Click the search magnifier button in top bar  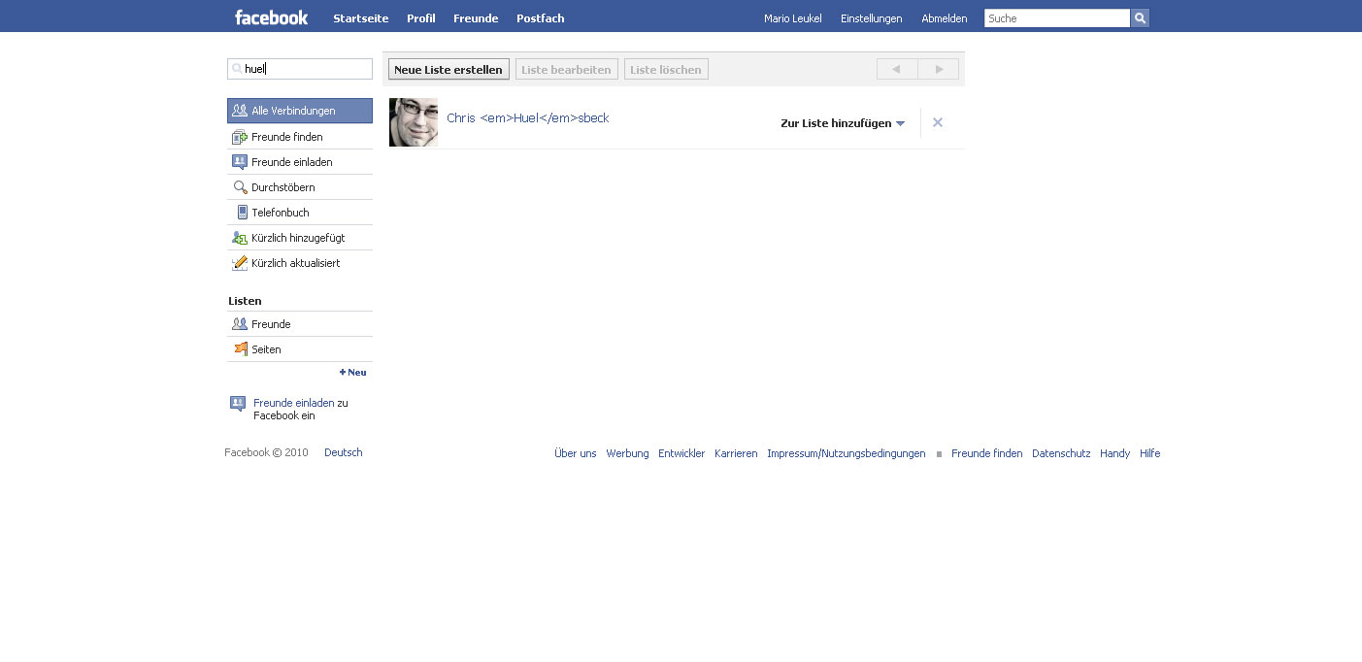tap(1140, 18)
